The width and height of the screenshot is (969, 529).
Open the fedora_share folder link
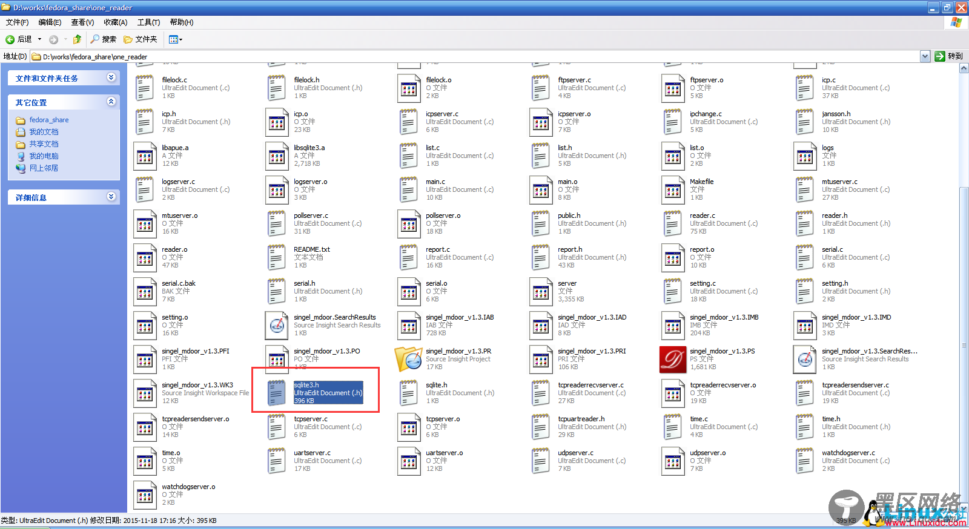48,120
